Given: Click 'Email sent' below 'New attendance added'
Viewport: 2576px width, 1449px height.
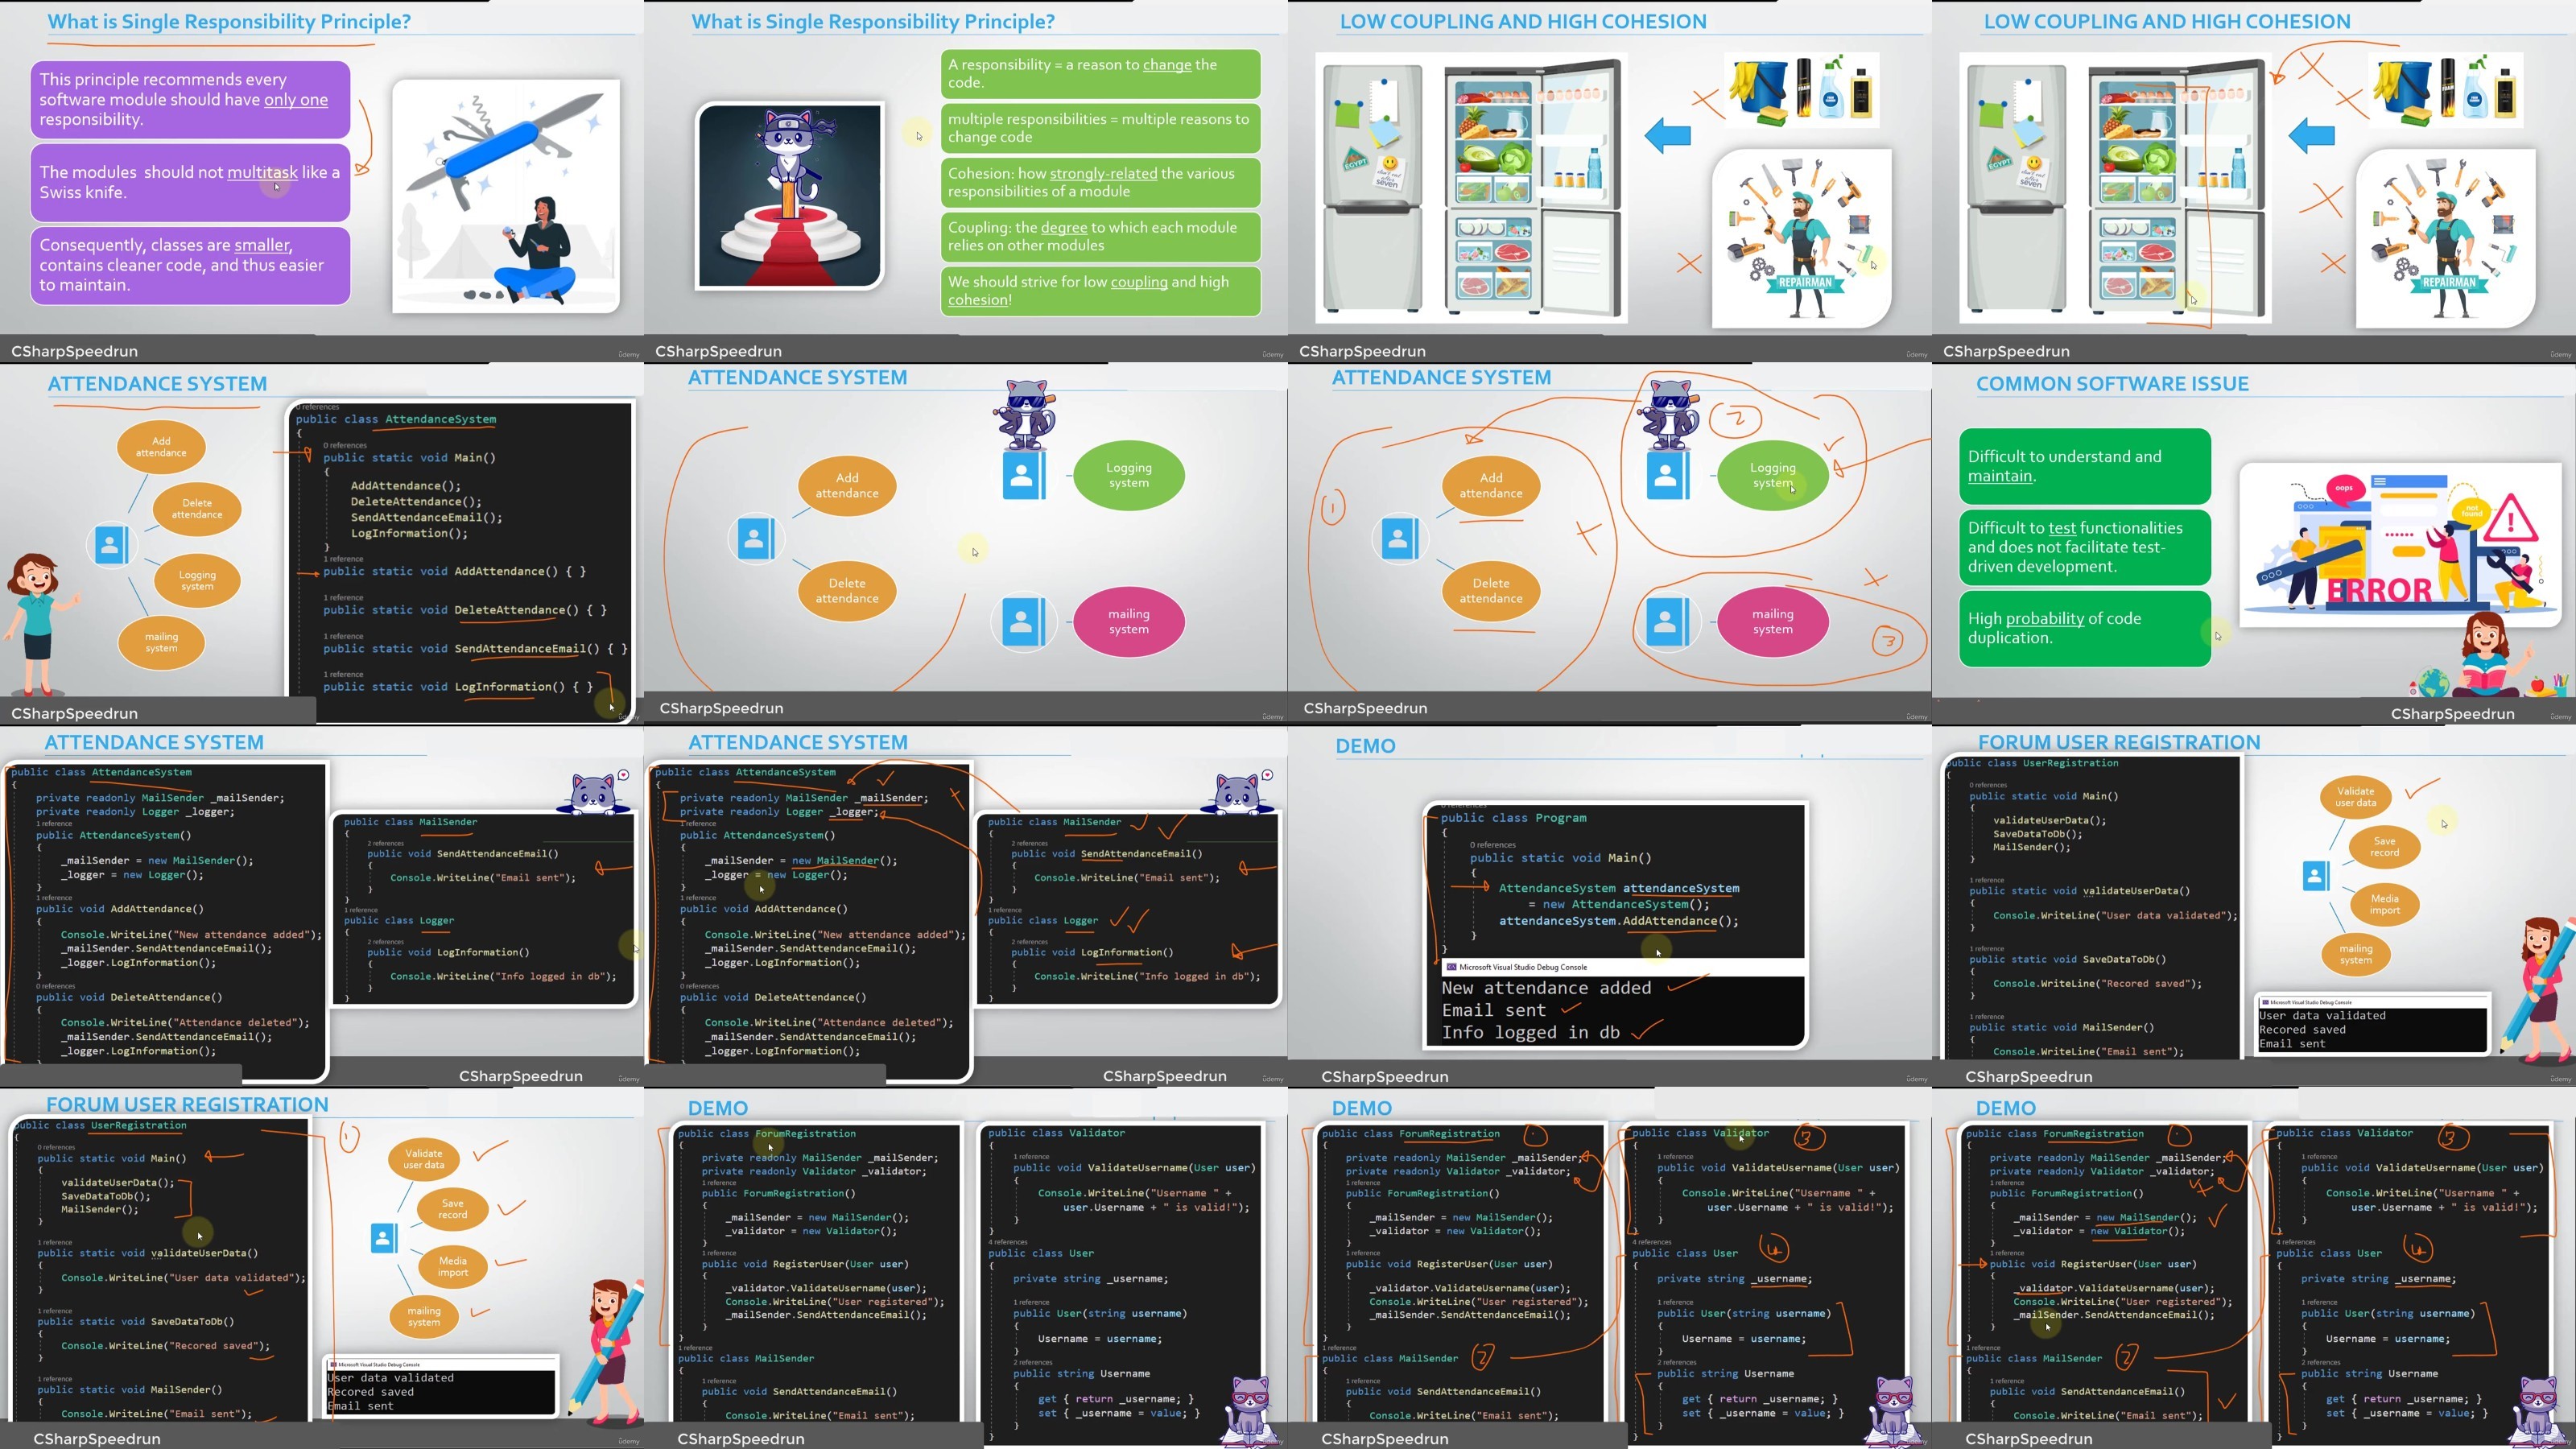Looking at the screenshot, I should click(1493, 1010).
